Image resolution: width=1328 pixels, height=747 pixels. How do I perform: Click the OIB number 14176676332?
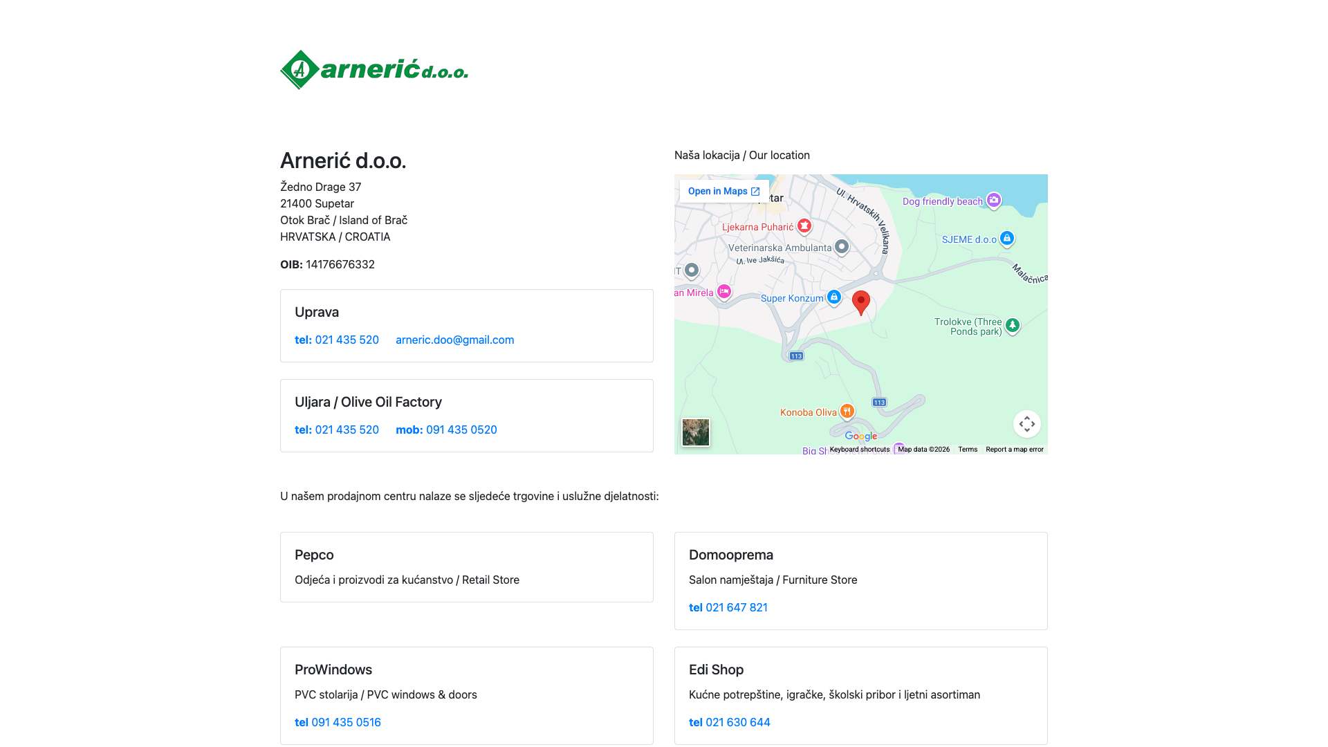coord(340,264)
